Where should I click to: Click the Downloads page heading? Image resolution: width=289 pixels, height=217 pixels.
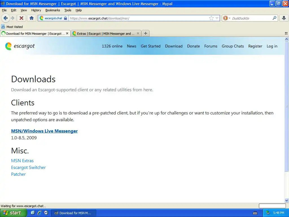click(33, 79)
